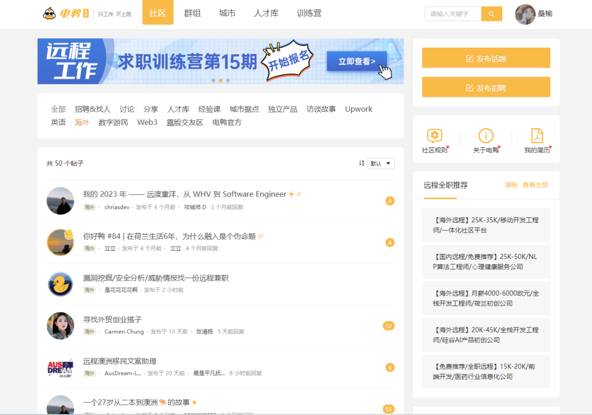Select the 露脸交友区 category filter
The width and height of the screenshot is (592, 415).
185,123
